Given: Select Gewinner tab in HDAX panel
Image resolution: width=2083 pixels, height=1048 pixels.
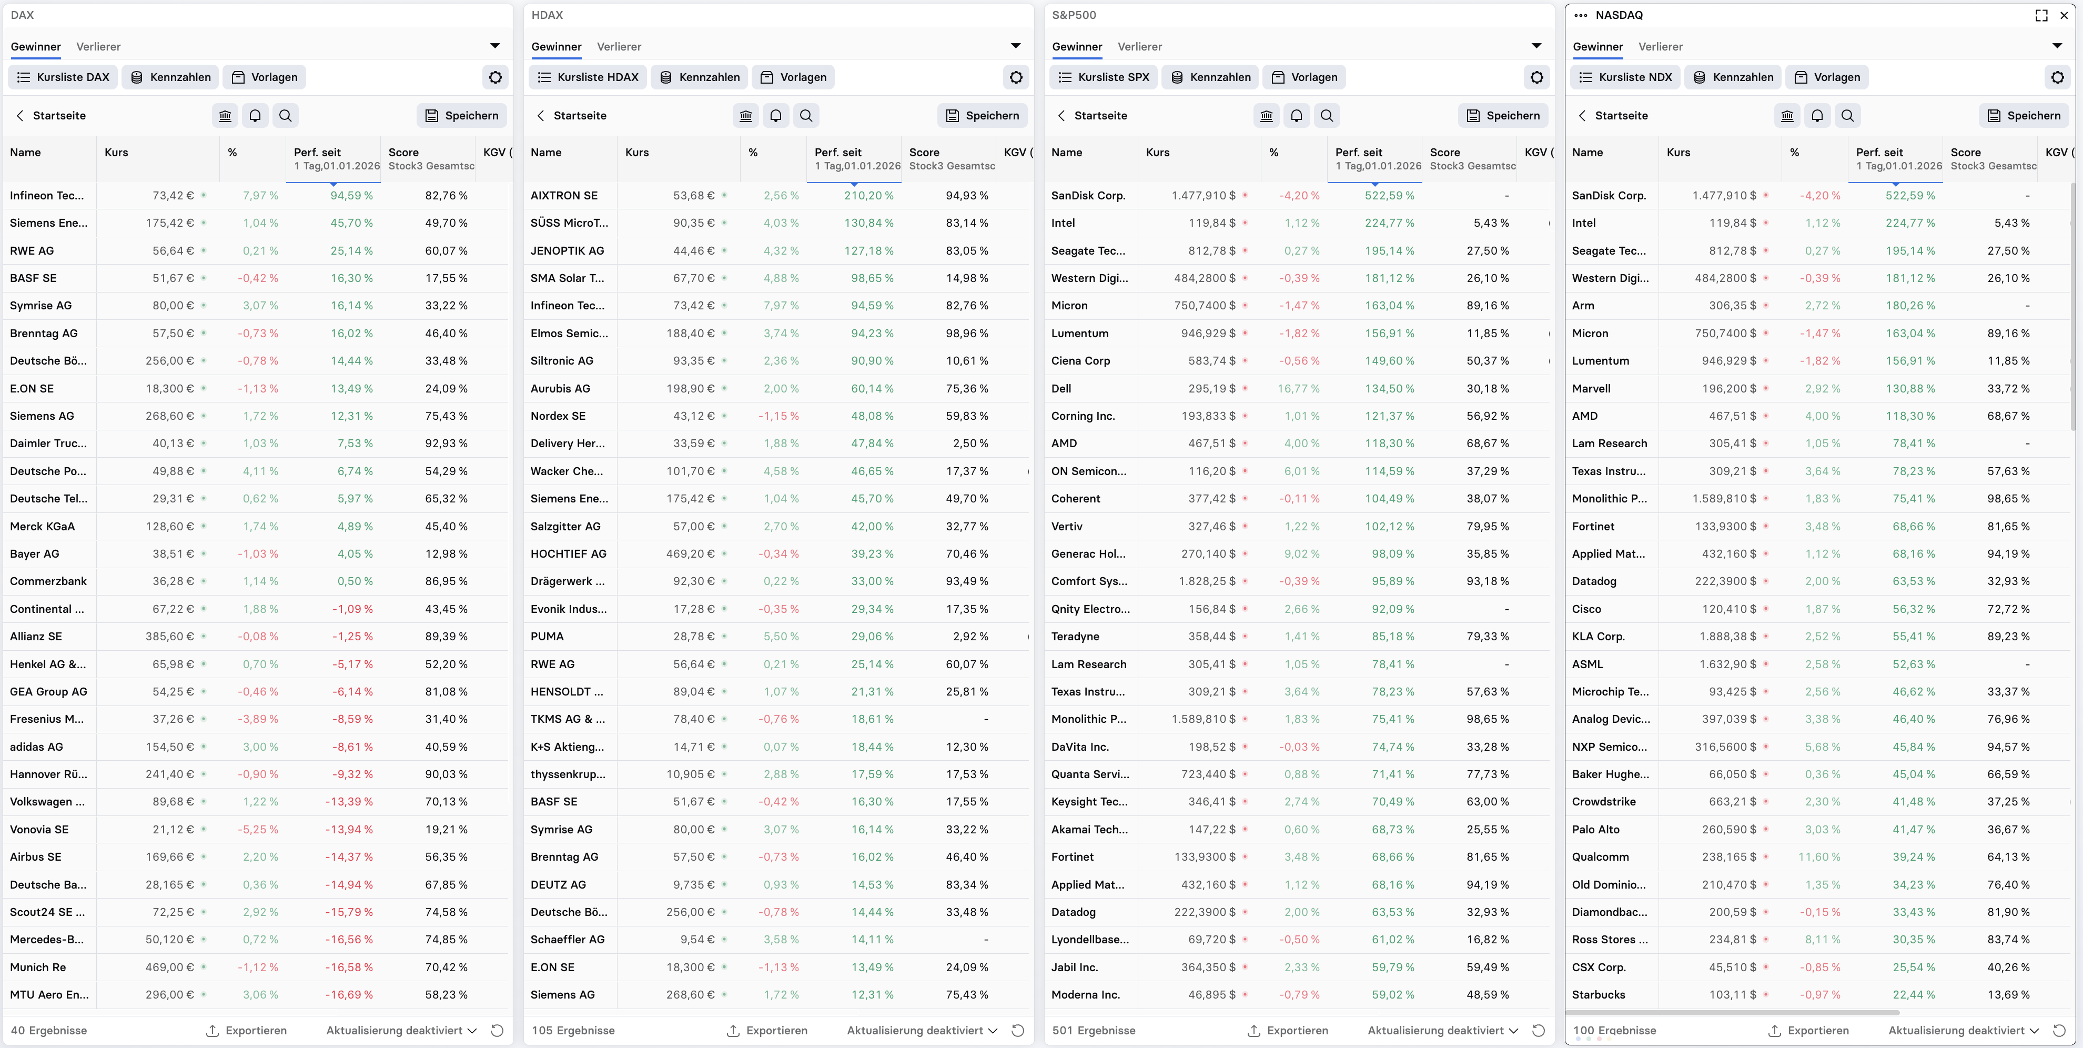Looking at the screenshot, I should click(x=557, y=47).
